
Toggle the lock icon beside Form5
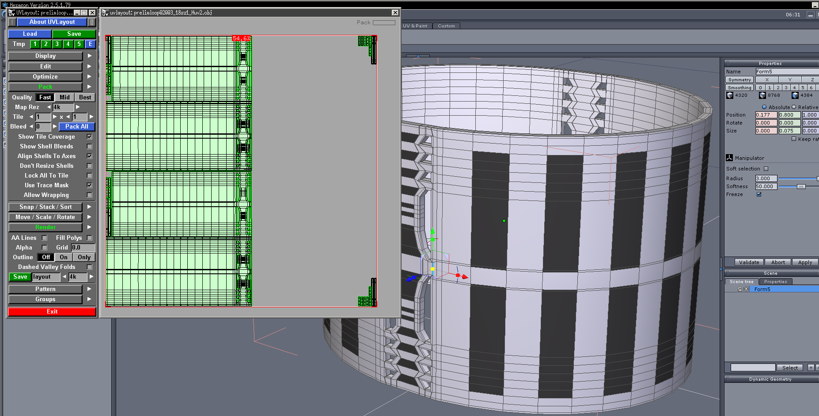point(739,289)
